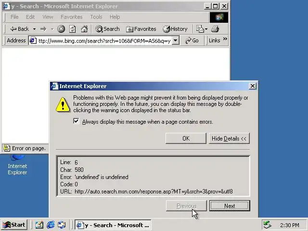Click the address bar URL field
This screenshot has width=308, height=231.
(104, 40)
